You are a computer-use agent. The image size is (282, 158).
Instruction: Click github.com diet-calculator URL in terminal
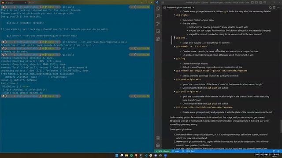click(41, 74)
